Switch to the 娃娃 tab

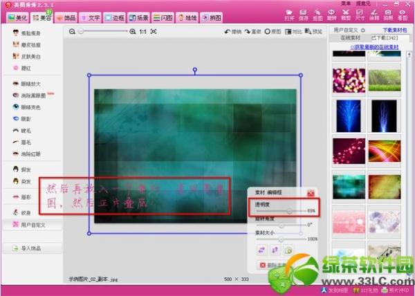point(187,18)
